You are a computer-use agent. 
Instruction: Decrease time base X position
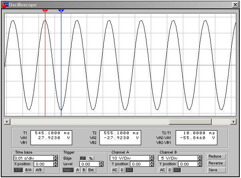56,166
